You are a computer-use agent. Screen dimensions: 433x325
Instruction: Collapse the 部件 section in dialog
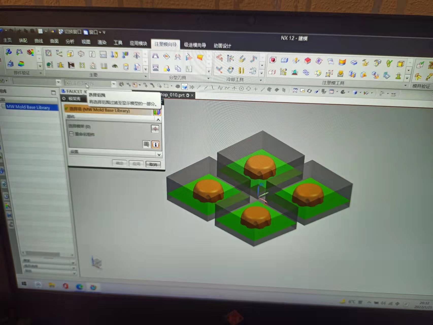158,119
